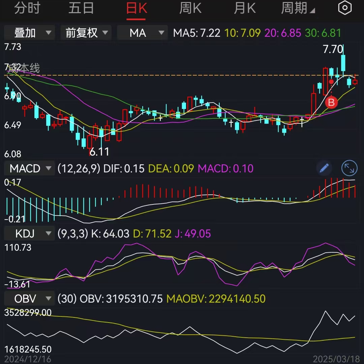Open the 前复权 price adjustment dropdown
364x364 pixels.
(86, 32)
